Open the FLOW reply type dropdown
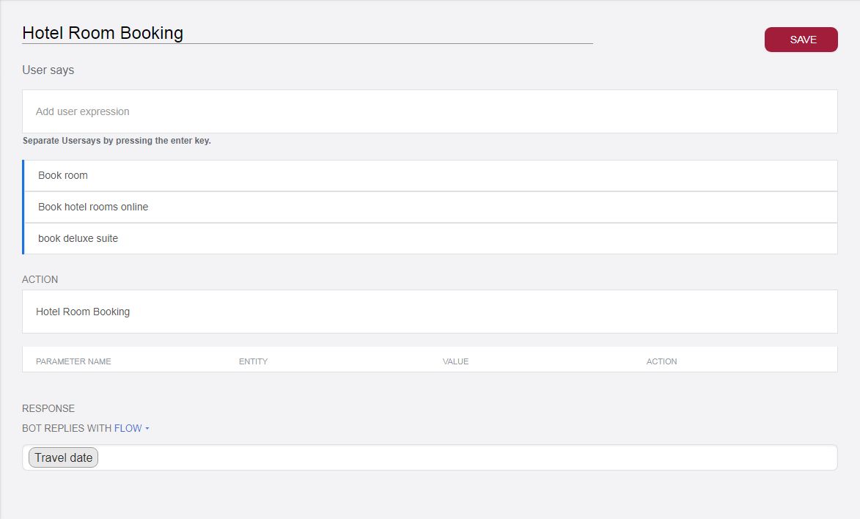Screen dimensions: 860x519 tap(128, 428)
